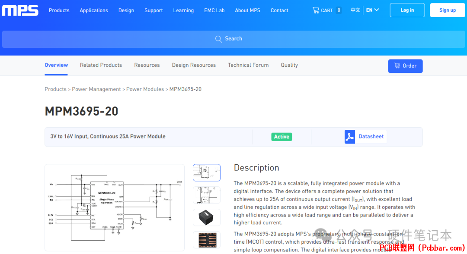Viewport: 467px width, 254px height.
Task: Click the Active status badge
Action: (x=281, y=137)
